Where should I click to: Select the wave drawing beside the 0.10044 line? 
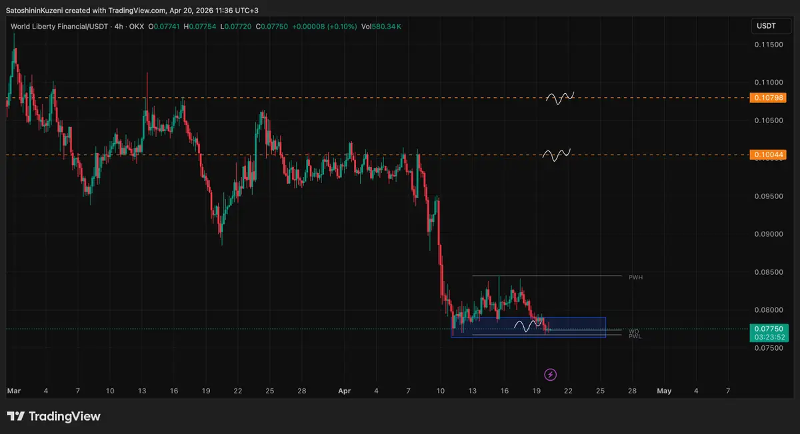557,155
